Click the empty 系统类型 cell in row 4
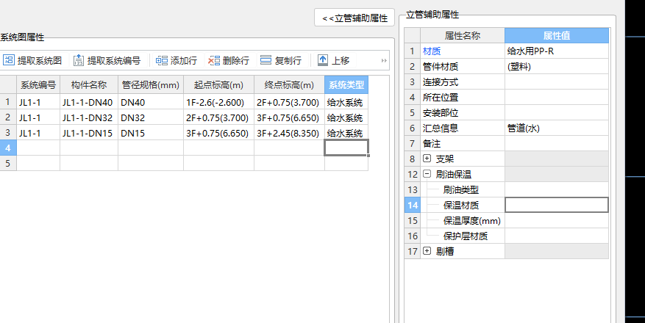The image size is (645, 323). coord(346,148)
